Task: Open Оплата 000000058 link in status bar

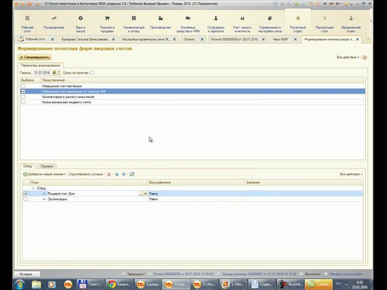Action: click(x=183, y=274)
